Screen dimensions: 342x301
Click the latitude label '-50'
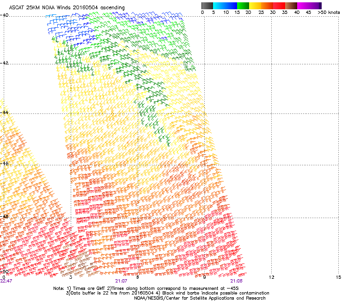click(4, 272)
